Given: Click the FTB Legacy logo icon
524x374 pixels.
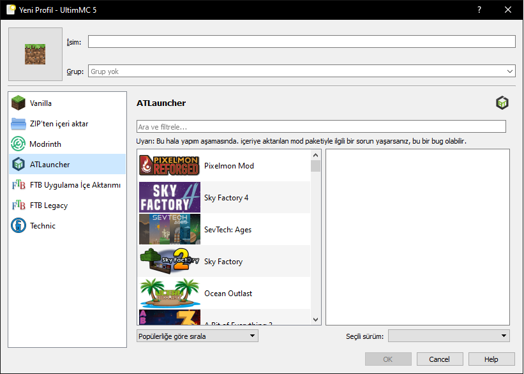Looking at the screenshot, I should pos(19,206).
